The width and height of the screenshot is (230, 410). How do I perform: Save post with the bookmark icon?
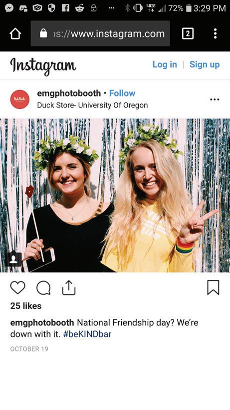click(x=213, y=287)
